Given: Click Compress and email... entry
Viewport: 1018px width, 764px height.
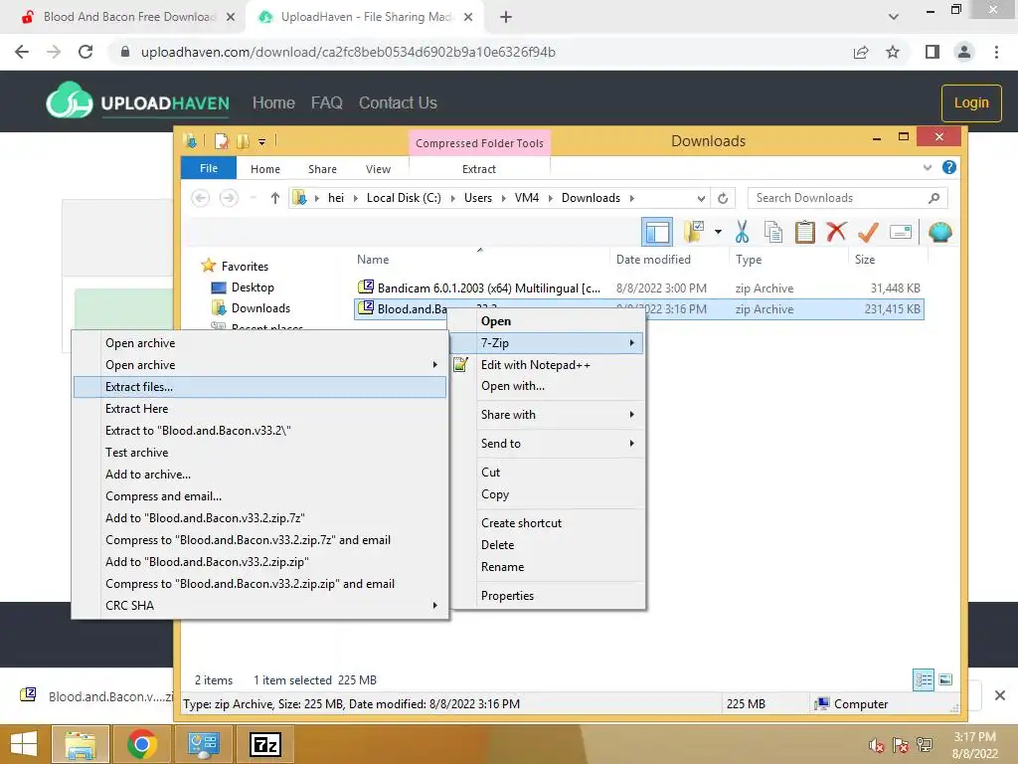Looking at the screenshot, I should [x=259, y=496].
